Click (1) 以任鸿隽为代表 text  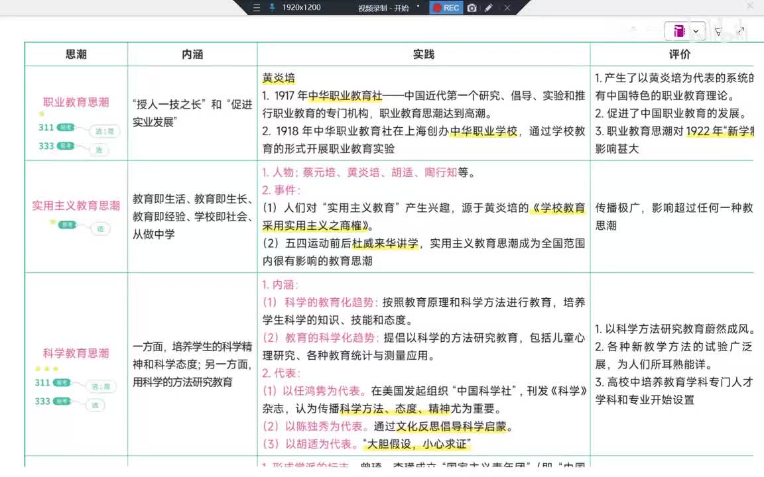(314, 391)
